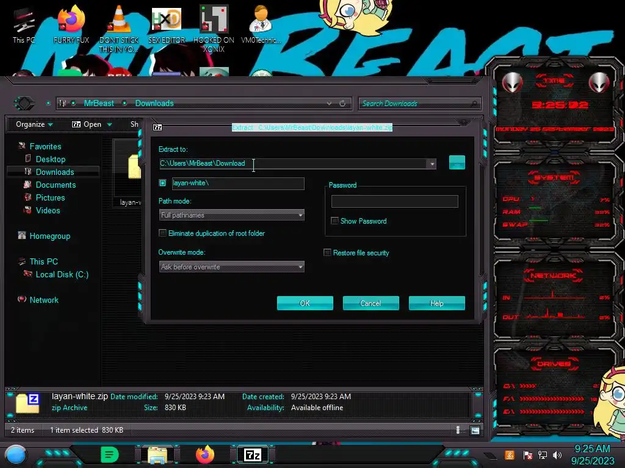Open the network tray icon
This screenshot has height=468, width=625.
(542, 455)
